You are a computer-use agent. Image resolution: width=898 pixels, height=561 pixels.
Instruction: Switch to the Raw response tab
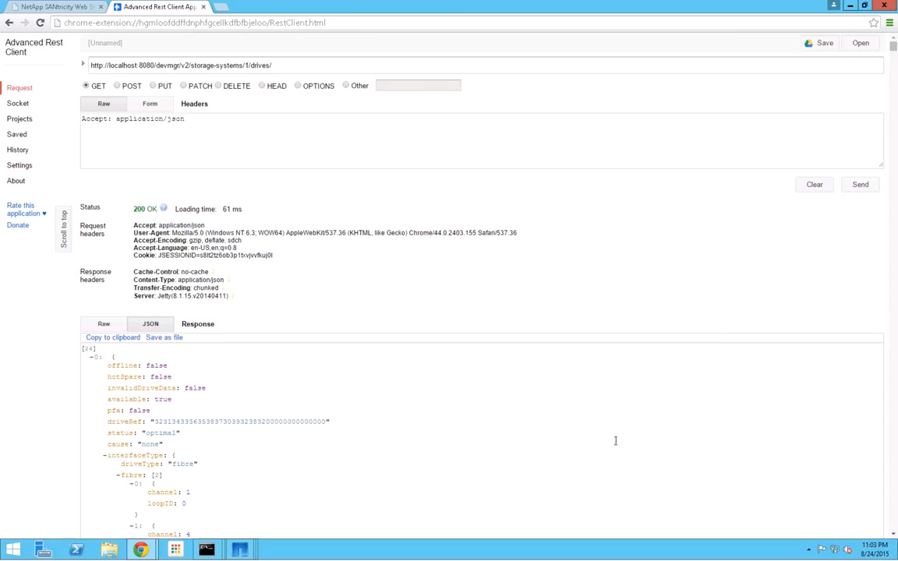click(104, 323)
